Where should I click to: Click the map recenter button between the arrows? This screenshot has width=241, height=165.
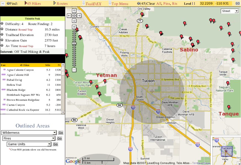point(74,15)
